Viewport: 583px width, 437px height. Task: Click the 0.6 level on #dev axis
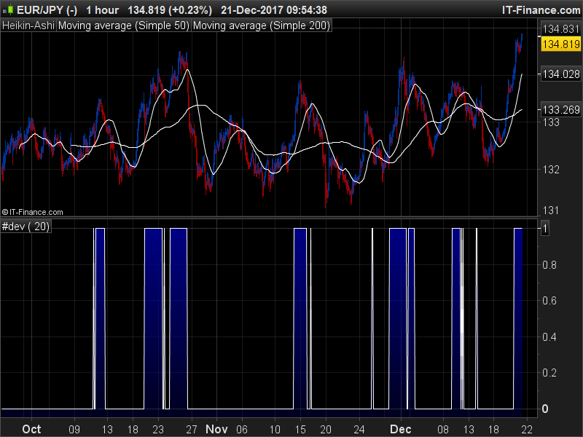[549, 300]
